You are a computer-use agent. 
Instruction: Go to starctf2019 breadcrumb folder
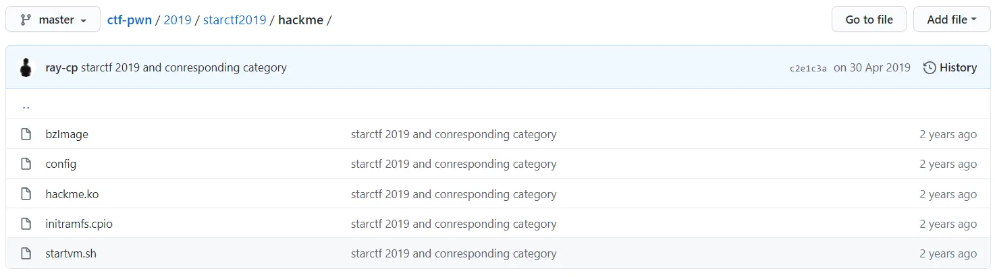coord(234,20)
